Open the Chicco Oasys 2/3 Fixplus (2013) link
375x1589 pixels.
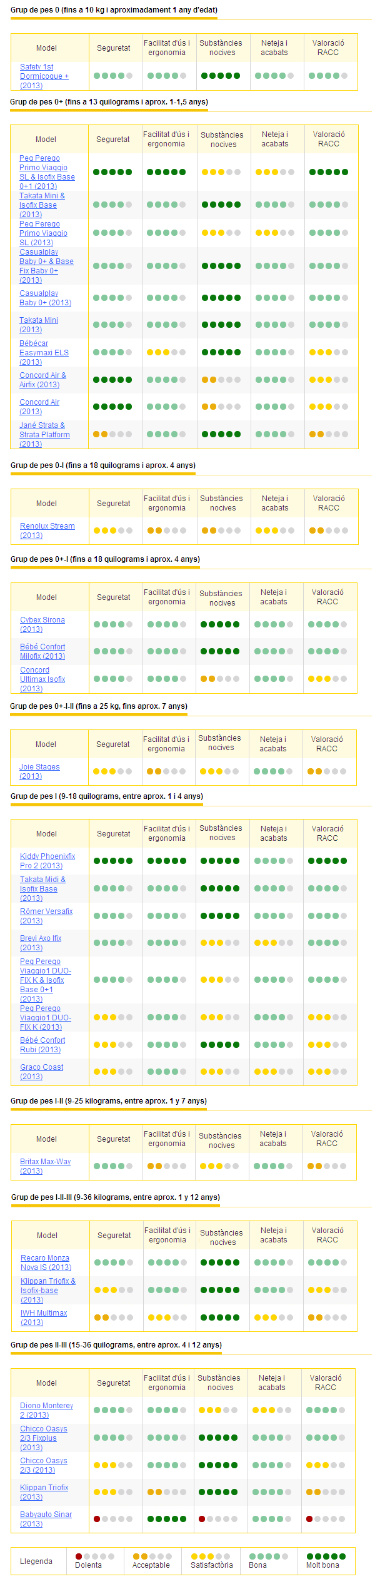click(x=44, y=1438)
